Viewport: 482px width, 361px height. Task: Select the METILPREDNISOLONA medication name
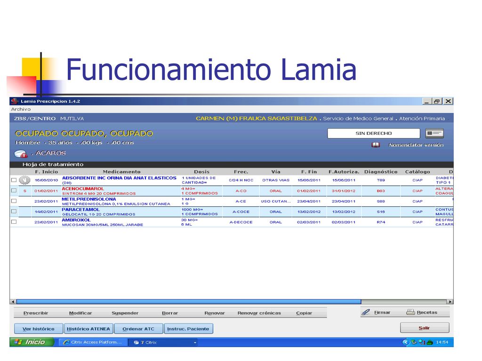(89, 199)
